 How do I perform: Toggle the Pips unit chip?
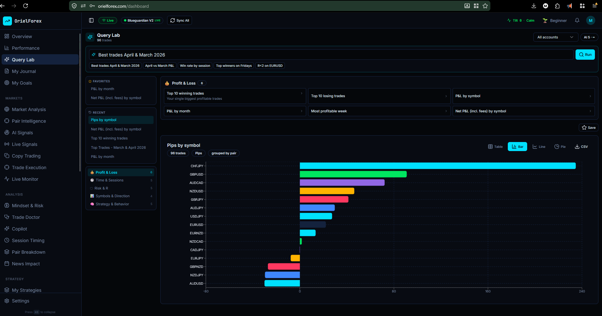coord(198,153)
